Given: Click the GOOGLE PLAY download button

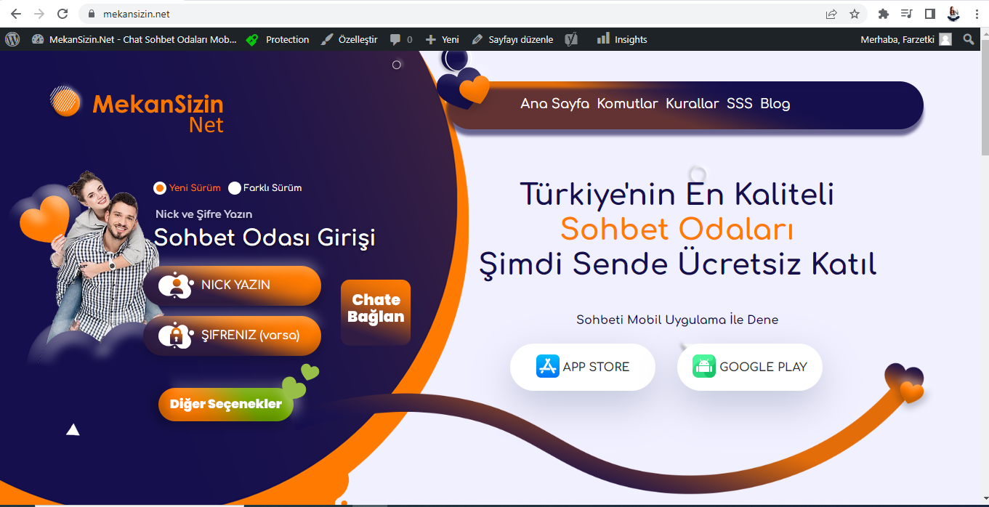Looking at the screenshot, I should pyautogui.click(x=750, y=367).
